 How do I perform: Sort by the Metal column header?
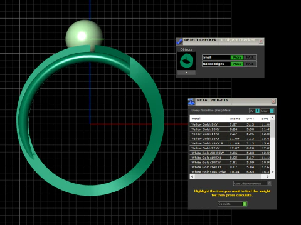209,119
